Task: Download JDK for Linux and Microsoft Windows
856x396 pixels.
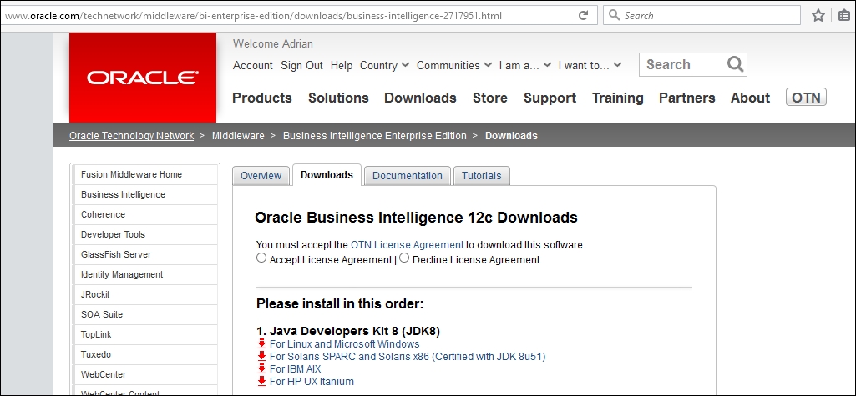Action: [x=344, y=344]
